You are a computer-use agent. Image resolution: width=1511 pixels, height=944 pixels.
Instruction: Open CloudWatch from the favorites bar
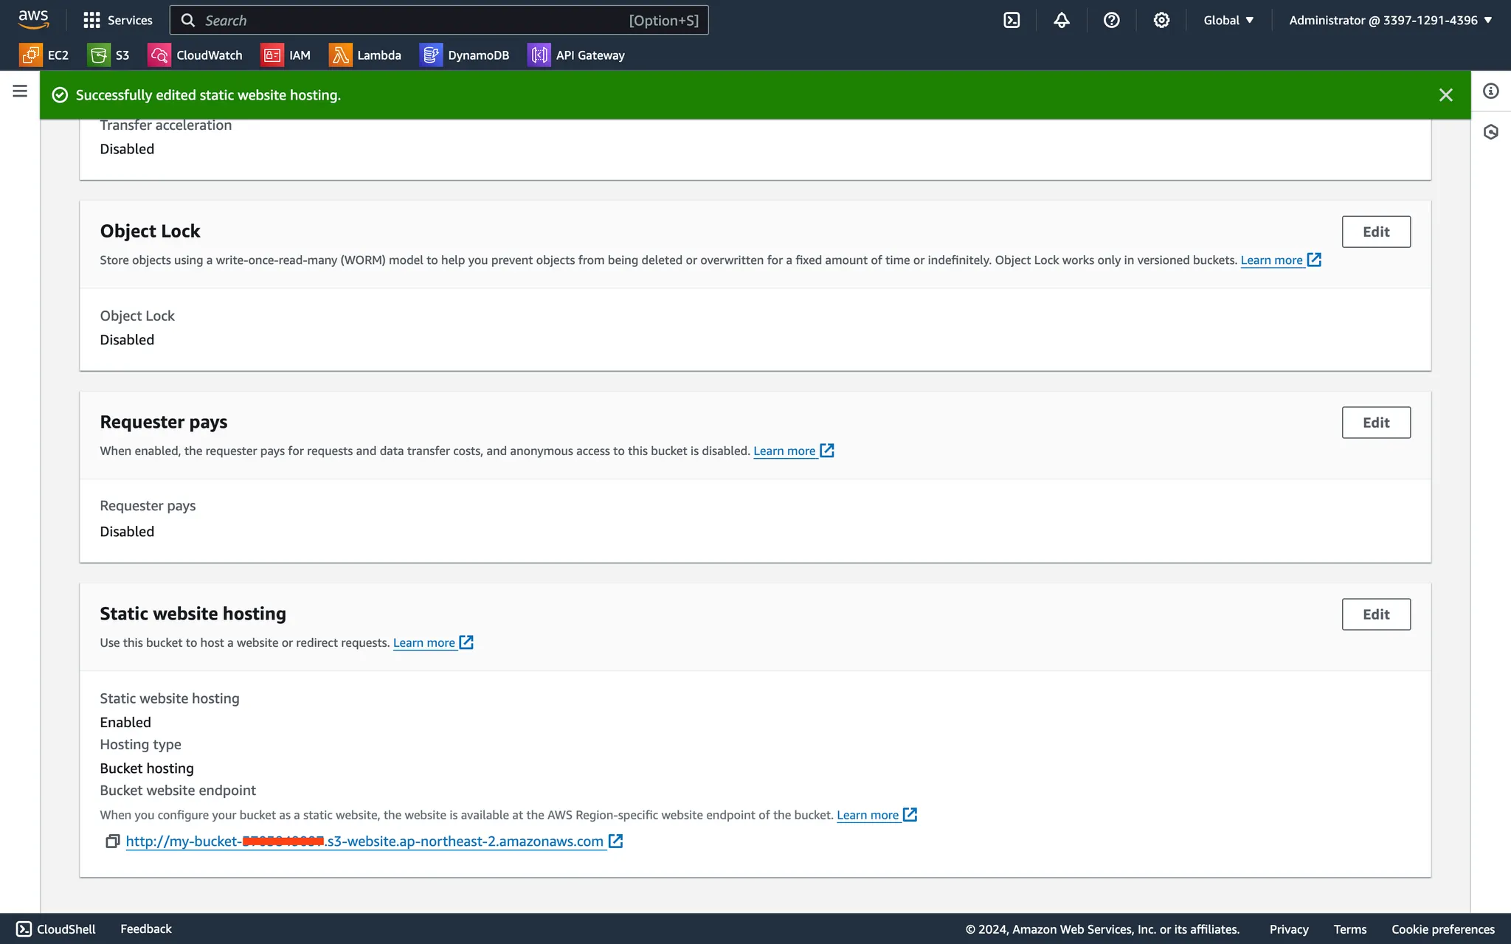tap(196, 55)
